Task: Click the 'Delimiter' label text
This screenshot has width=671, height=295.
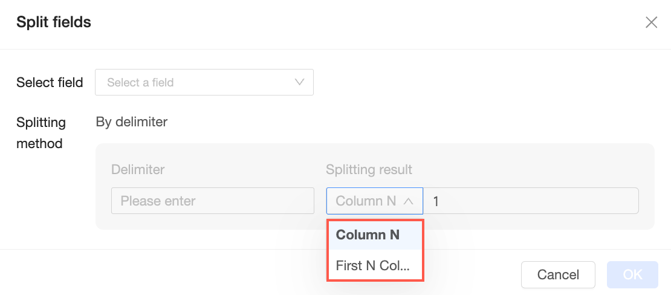Action: [138, 170]
